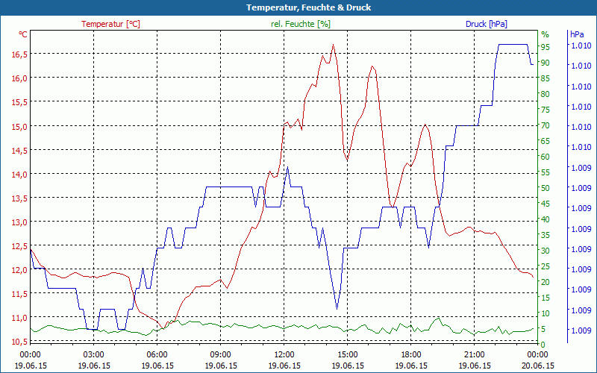The image size is (597, 373).
Task: Click "15,0" on the temperature axis
Action: pos(19,126)
